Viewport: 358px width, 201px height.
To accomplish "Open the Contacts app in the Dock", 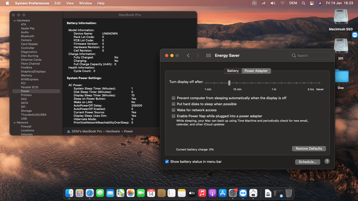I will 161,193.
